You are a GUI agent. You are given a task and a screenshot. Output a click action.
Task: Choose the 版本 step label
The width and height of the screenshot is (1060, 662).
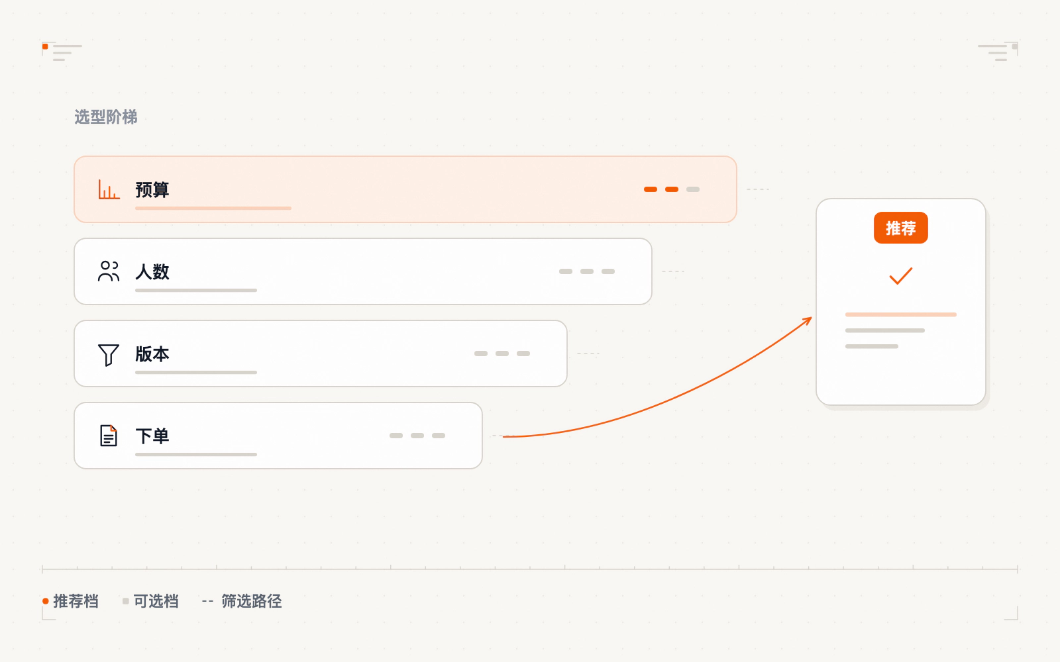[x=152, y=354]
